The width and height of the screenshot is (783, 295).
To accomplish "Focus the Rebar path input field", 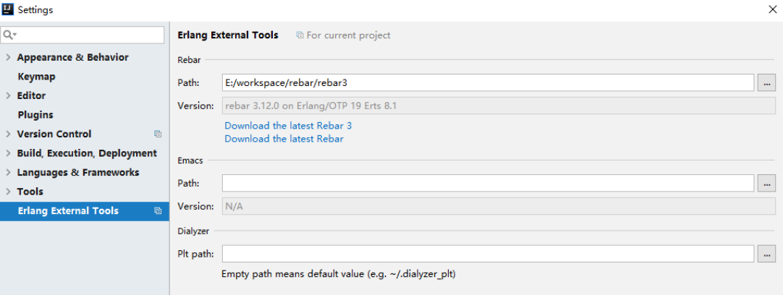I will click(488, 83).
